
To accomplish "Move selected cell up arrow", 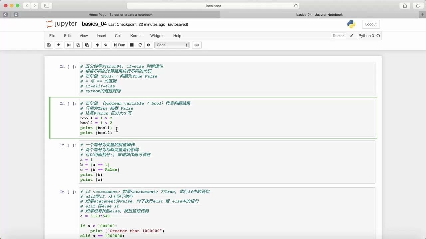I will coord(97,45).
